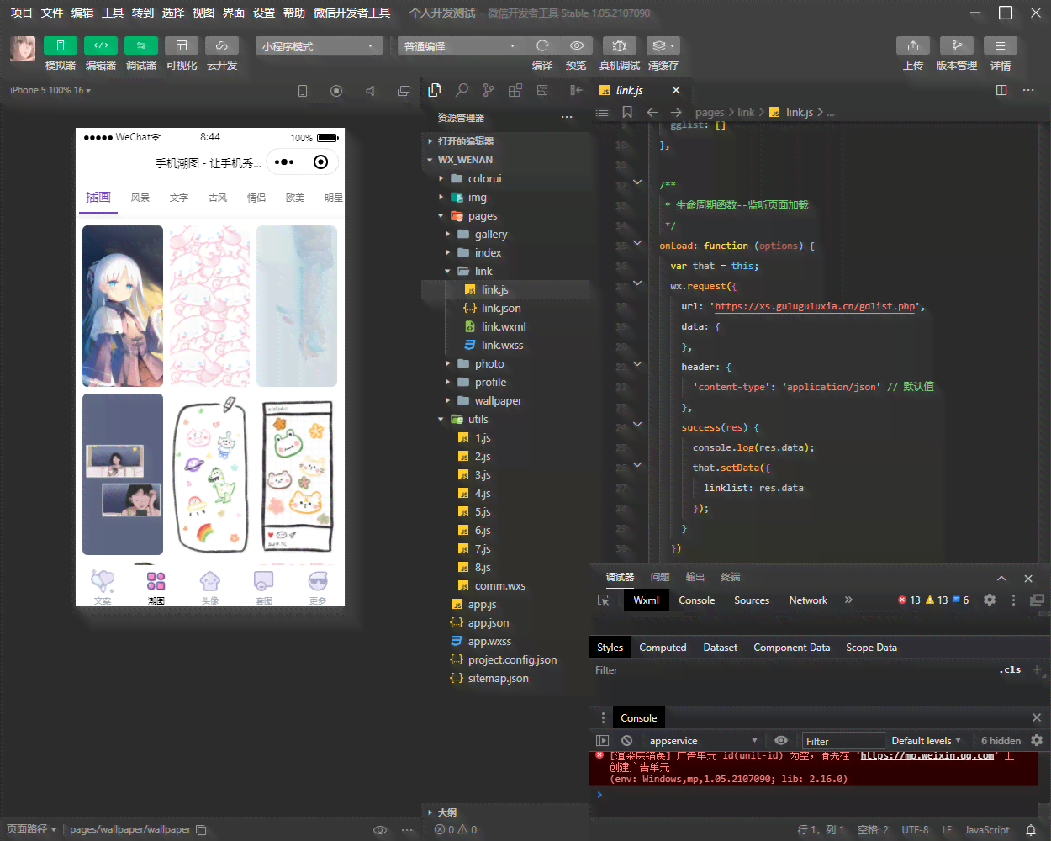This screenshot has width=1051, height=841.
Task: Toggle the editor (编辑器) panel button
Action: 101,45
